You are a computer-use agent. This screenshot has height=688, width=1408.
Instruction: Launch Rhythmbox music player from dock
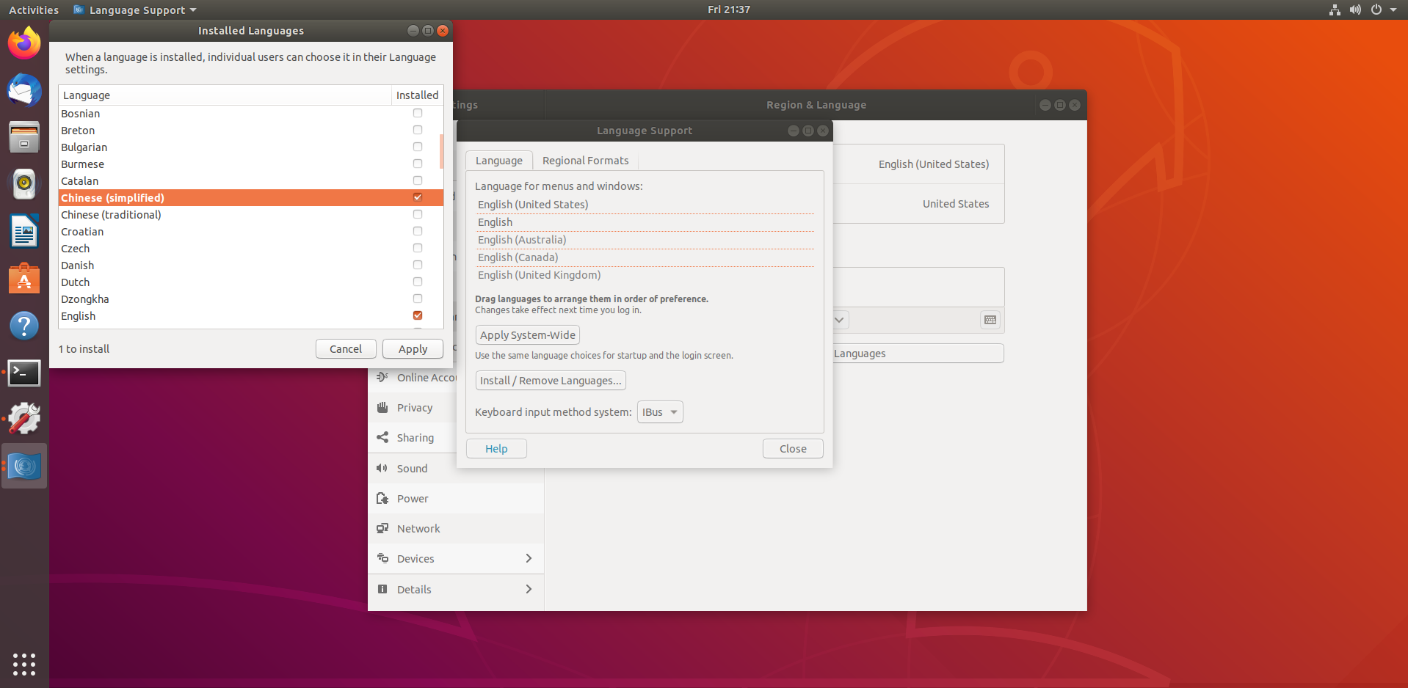24,184
